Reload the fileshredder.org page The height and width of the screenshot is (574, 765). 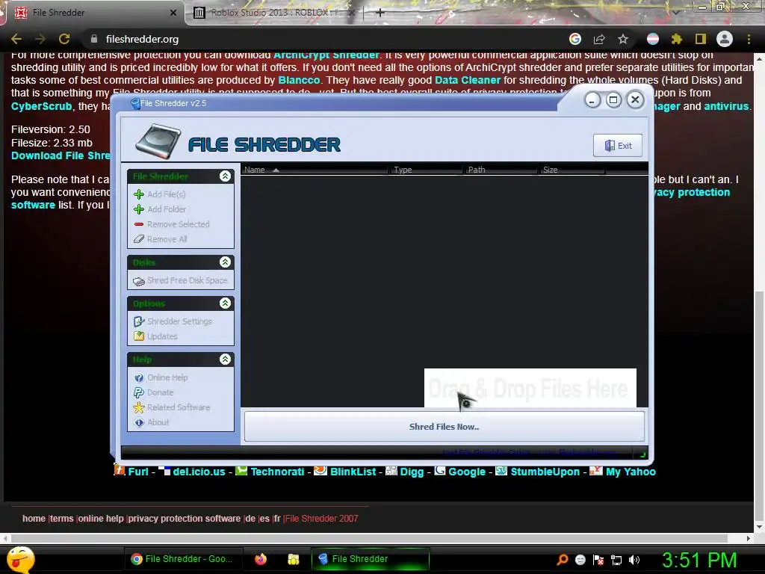coord(64,39)
